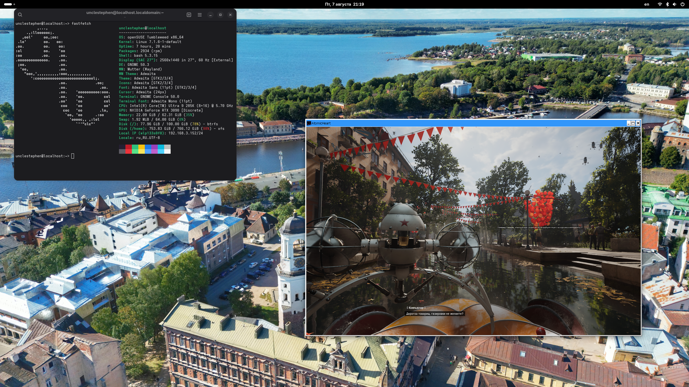The height and width of the screenshot is (387, 689).
Task: Click the 'Disk (/home): 753.83 GiB' xfs line
Action: pos(172,129)
